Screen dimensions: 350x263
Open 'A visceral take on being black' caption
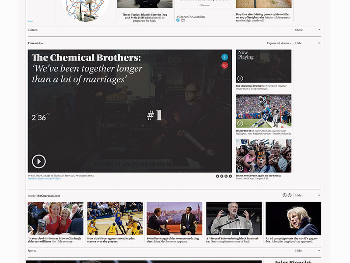[x=233, y=240]
